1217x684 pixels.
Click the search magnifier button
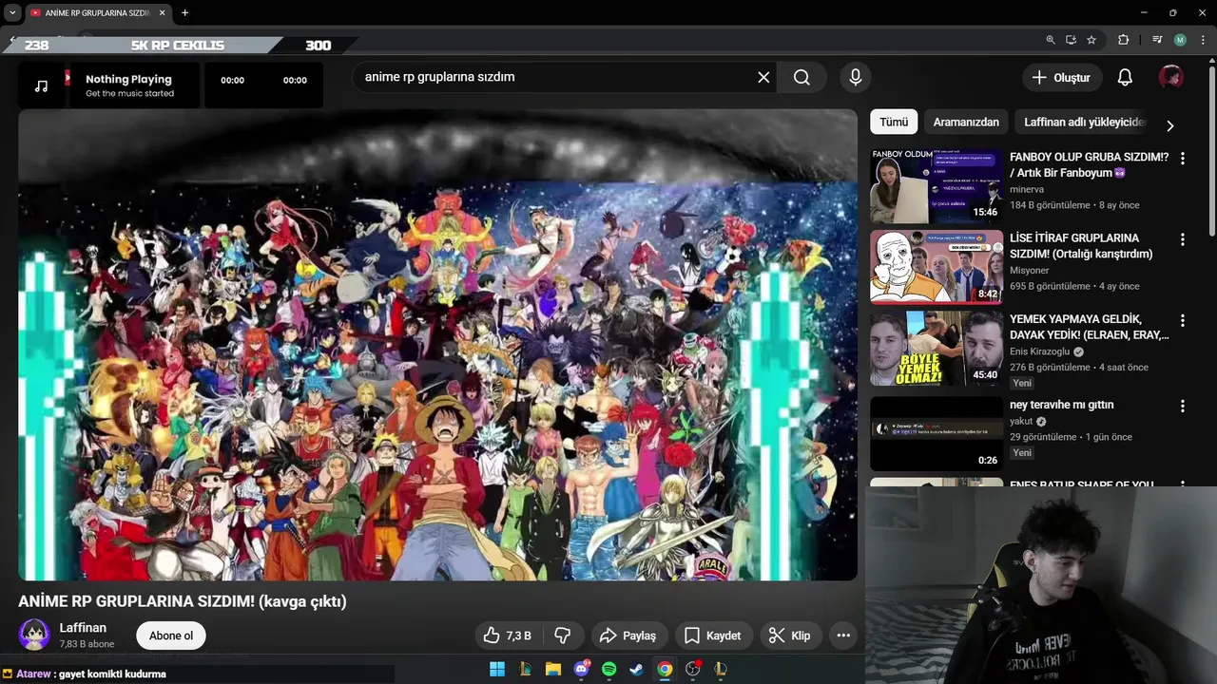[802, 77]
